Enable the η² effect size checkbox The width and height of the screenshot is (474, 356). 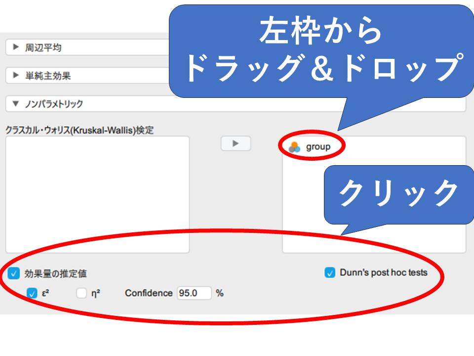[81, 293]
